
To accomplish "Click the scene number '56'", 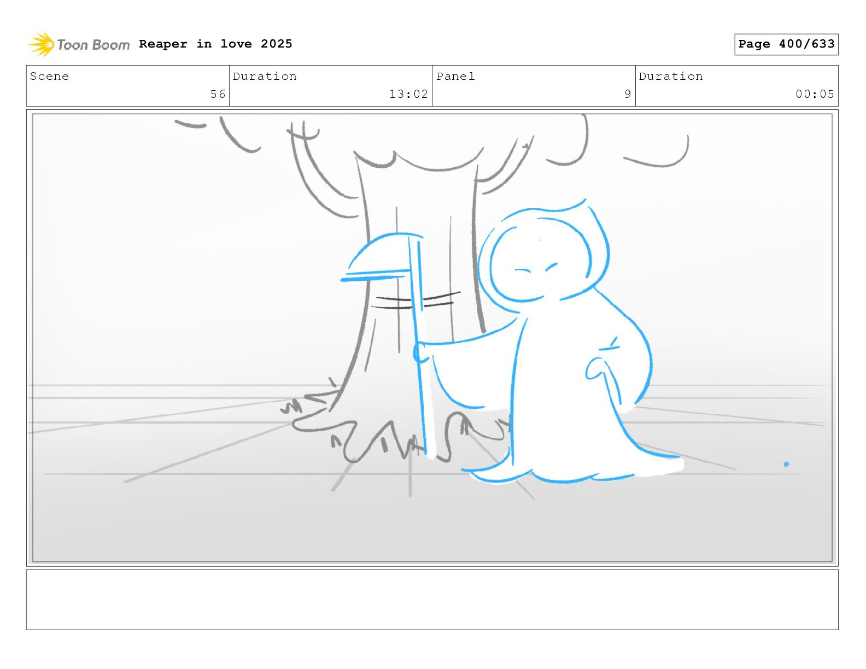I will click(218, 94).
